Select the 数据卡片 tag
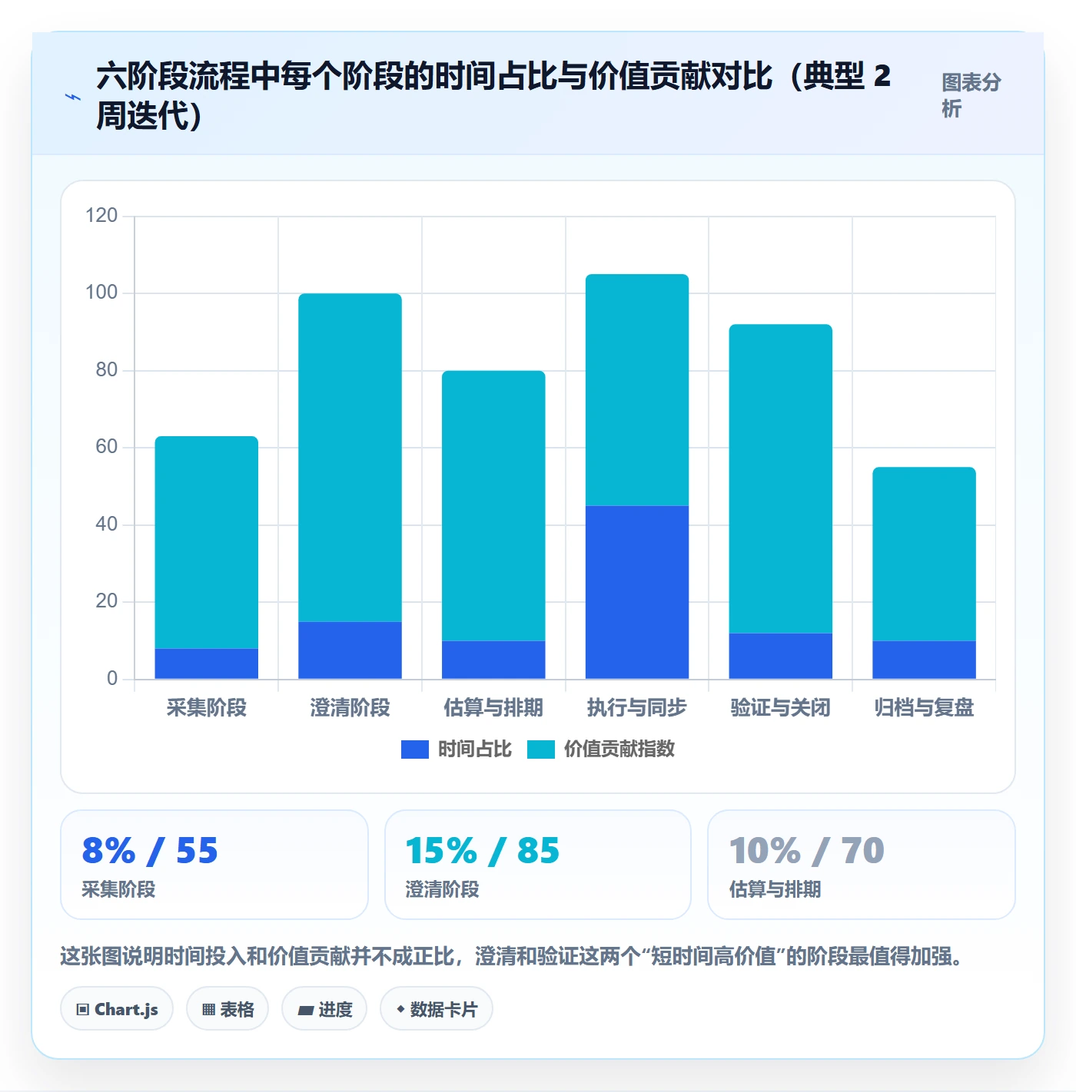 tap(437, 1009)
